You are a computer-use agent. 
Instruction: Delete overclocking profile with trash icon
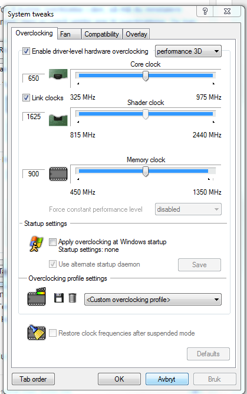(x=73, y=298)
